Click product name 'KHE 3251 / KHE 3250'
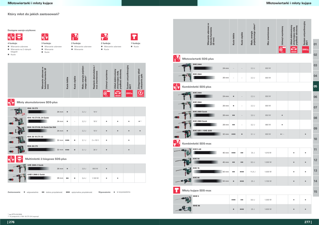Image resolution: width=319 pixels, height=225 pixels. click(x=202, y=130)
